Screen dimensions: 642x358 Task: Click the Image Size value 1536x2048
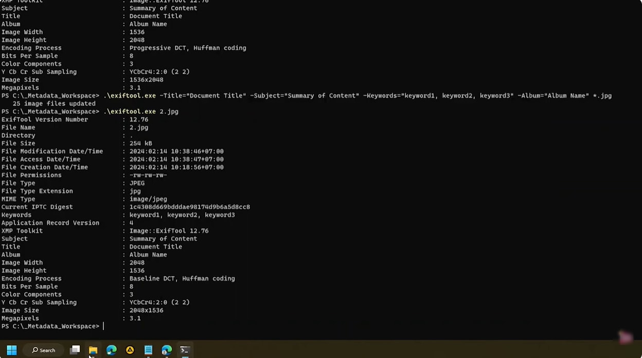pyautogui.click(x=146, y=80)
